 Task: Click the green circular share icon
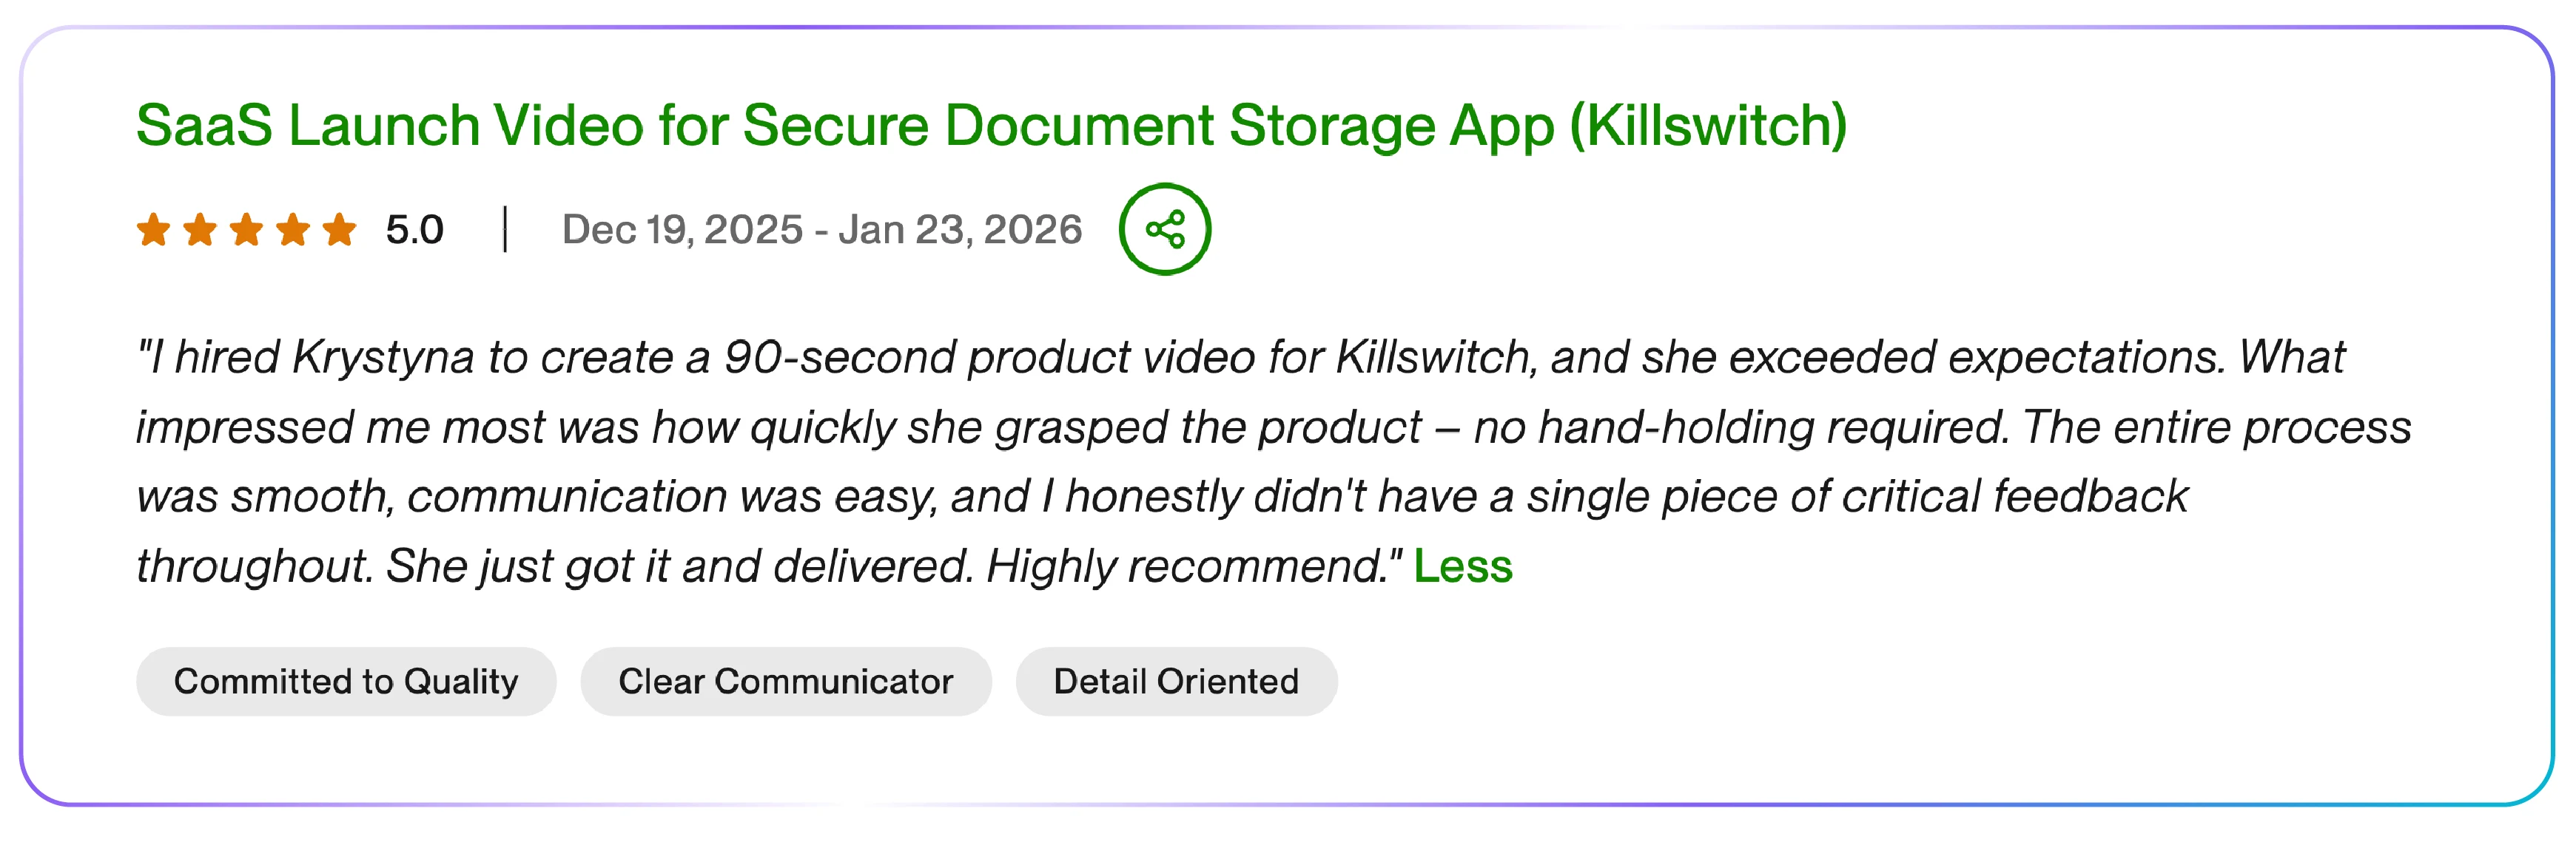point(1164,228)
